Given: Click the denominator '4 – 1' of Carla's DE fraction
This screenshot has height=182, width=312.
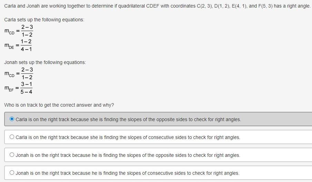Looking at the screenshot, I should 26,49.
